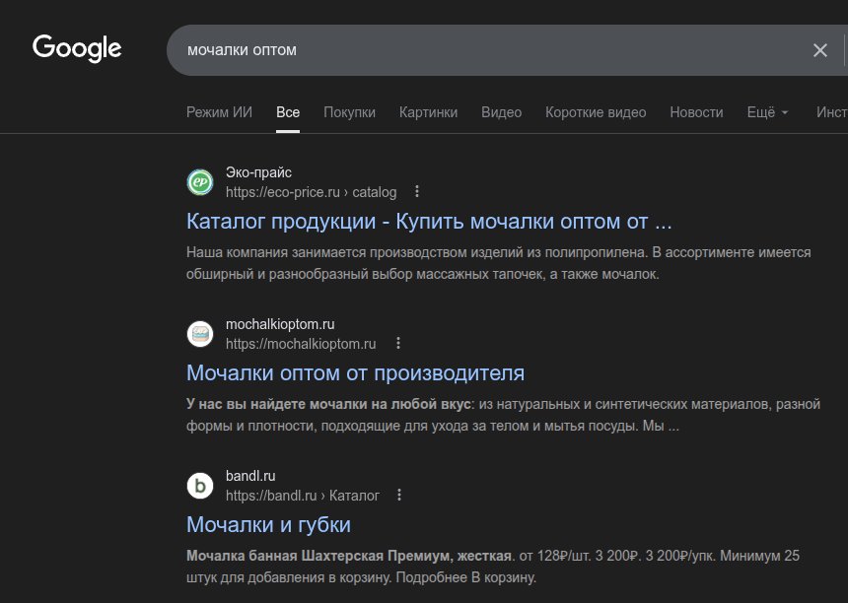
Task: Follow the Мочалки и губки link
Action: (x=268, y=524)
